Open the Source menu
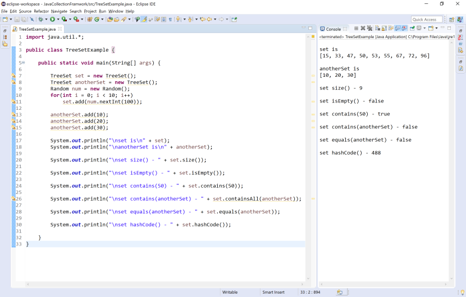This screenshot has width=466, height=297. (25, 11)
